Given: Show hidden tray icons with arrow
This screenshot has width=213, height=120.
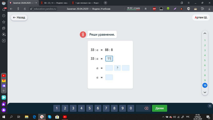Looking at the screenshot, I should pos(163,117).
